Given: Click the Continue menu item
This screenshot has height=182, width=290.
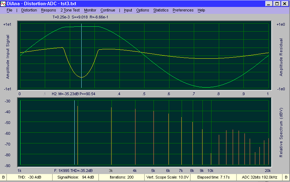Looking at the screenshot, I should pyautogui.click(x=108, y=10).
